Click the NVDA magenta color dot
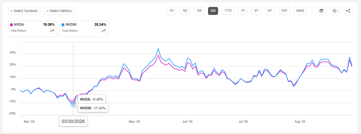 coord(11,25)
